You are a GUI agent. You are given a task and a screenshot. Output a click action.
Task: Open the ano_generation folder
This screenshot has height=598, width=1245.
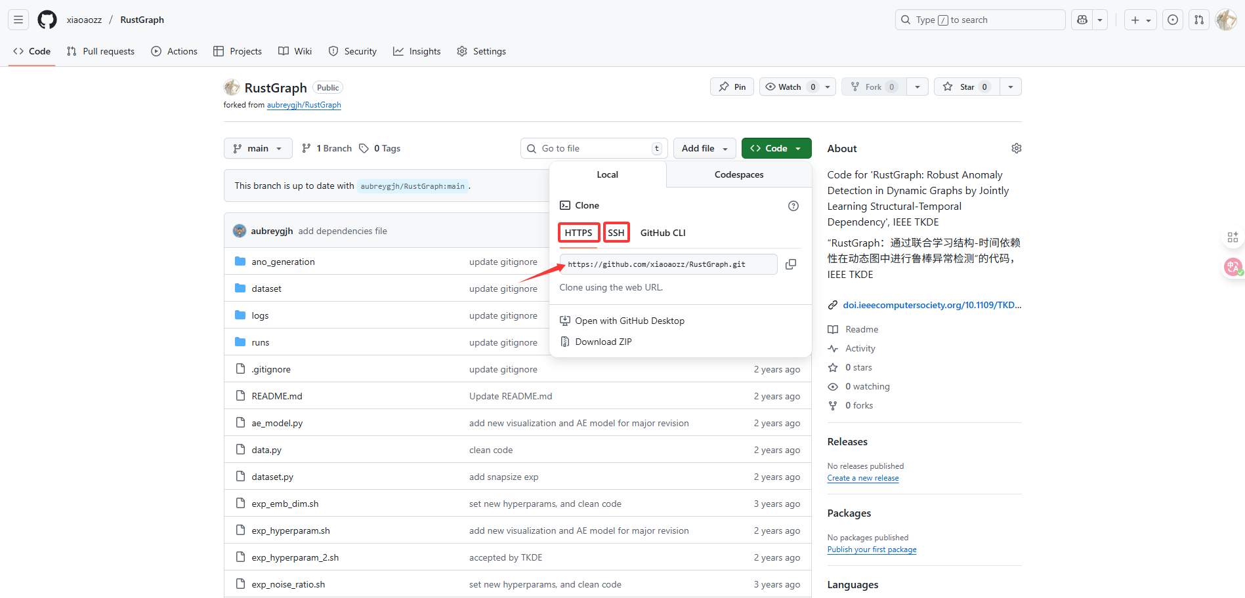283,262
